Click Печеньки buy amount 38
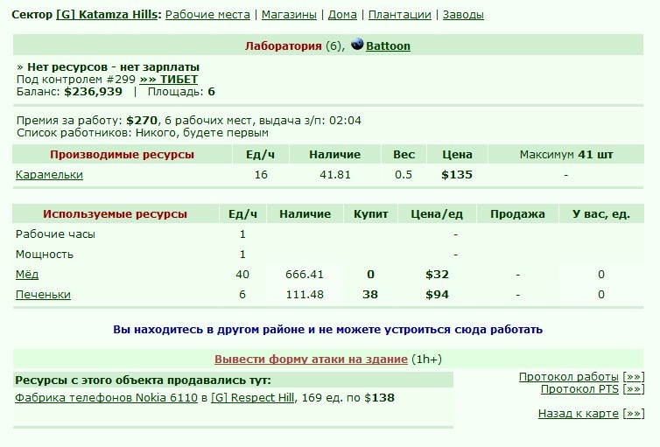 coord(370,295)
